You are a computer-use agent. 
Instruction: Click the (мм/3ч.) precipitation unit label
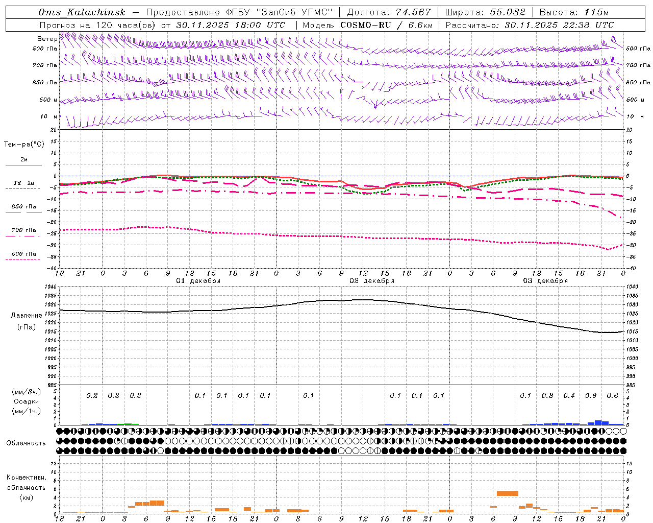(x=27, y=392)
